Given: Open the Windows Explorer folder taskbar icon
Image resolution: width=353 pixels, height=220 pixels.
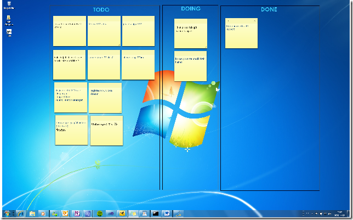Looking at the screenshot, I should (x=32, y=213).
